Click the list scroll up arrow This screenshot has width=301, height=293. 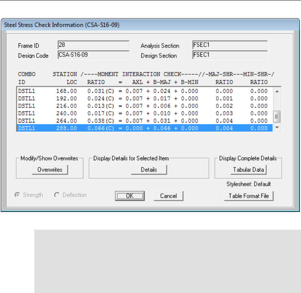(277, 91)
